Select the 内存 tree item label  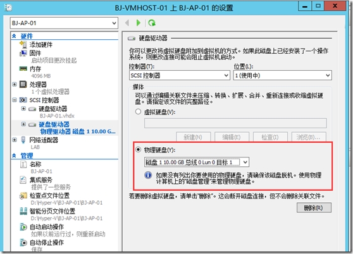35,69
